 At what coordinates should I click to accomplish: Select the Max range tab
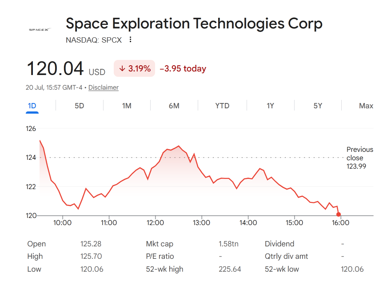coord(366,106)
